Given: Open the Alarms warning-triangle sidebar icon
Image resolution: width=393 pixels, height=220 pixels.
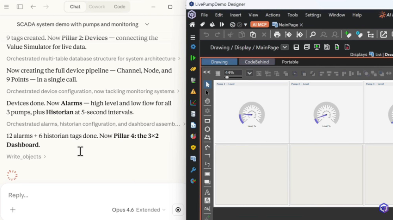Looking at the screenshot, I should click(x=193, y=91).
